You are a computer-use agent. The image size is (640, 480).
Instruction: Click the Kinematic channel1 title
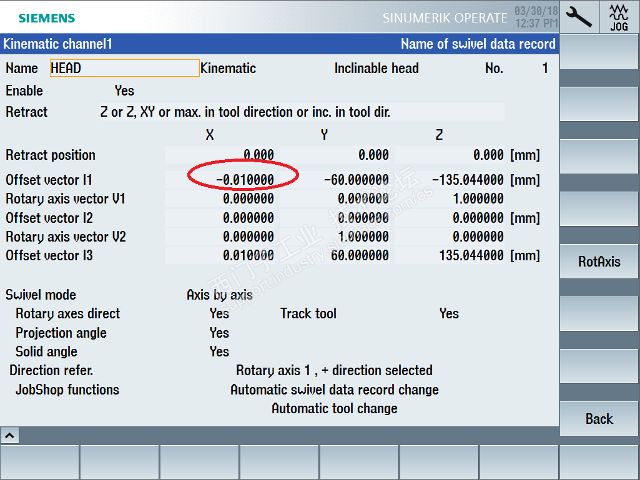(57, 44)
